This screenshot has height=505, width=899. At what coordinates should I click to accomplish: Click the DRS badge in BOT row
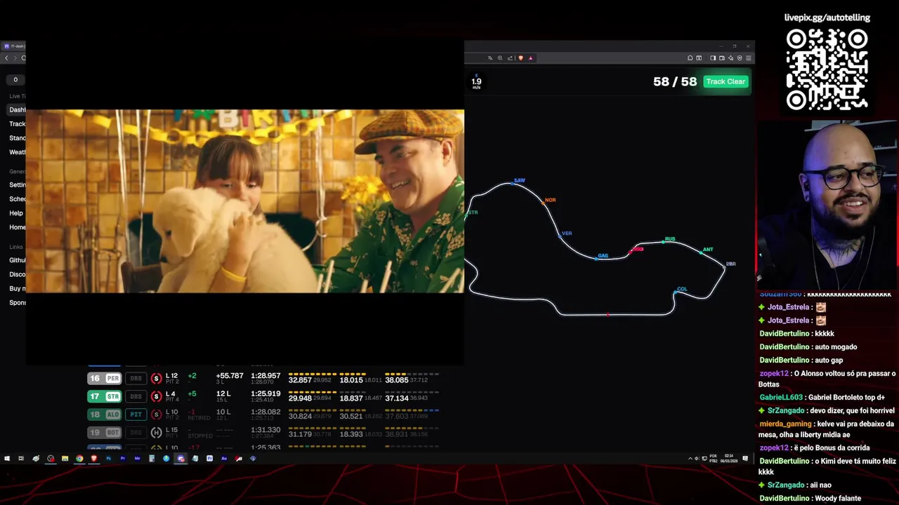(136, 433)
